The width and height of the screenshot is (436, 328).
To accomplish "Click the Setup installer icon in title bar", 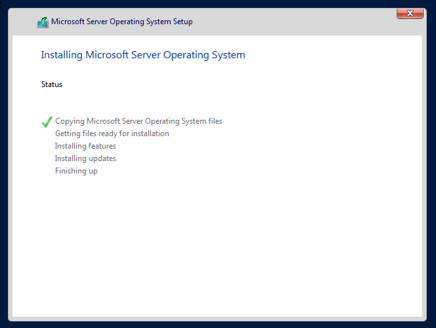I will pos(43,22).
